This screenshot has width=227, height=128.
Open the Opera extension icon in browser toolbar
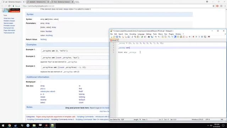click(x=217, y=6)
